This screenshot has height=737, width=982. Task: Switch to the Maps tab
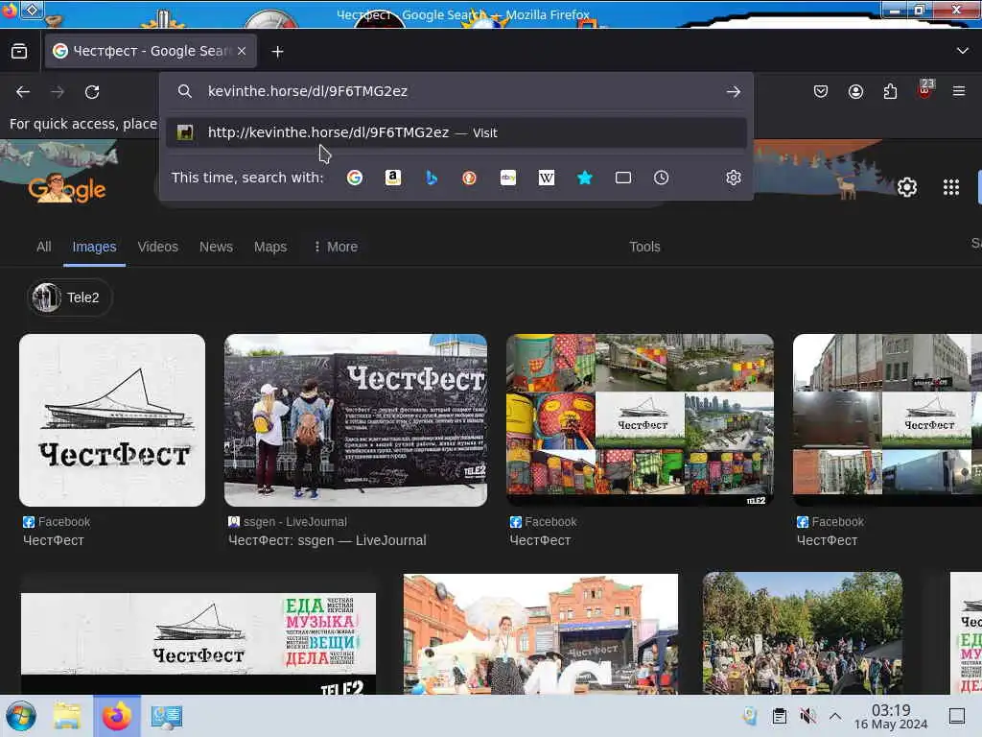tap(270, 247)
